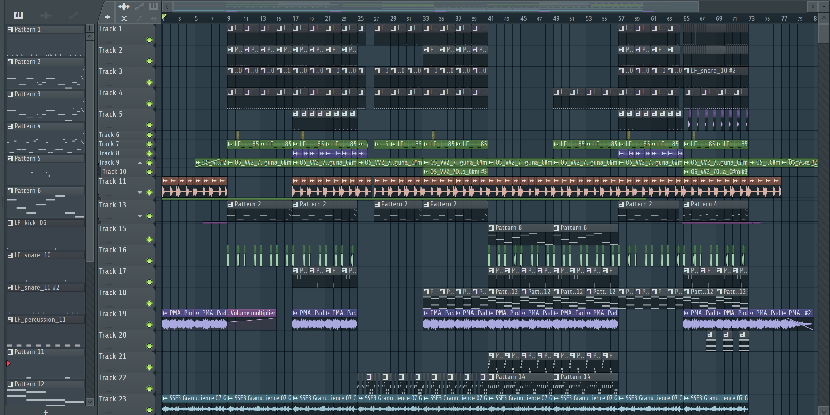
Task: Click bar 33 on the timeline ruler
Action: pos(426,18)
